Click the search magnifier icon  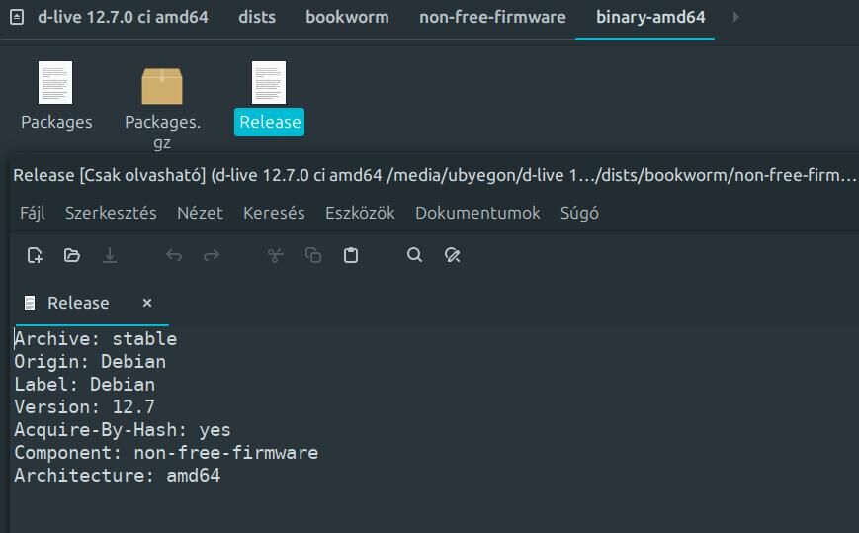point(415,255)
